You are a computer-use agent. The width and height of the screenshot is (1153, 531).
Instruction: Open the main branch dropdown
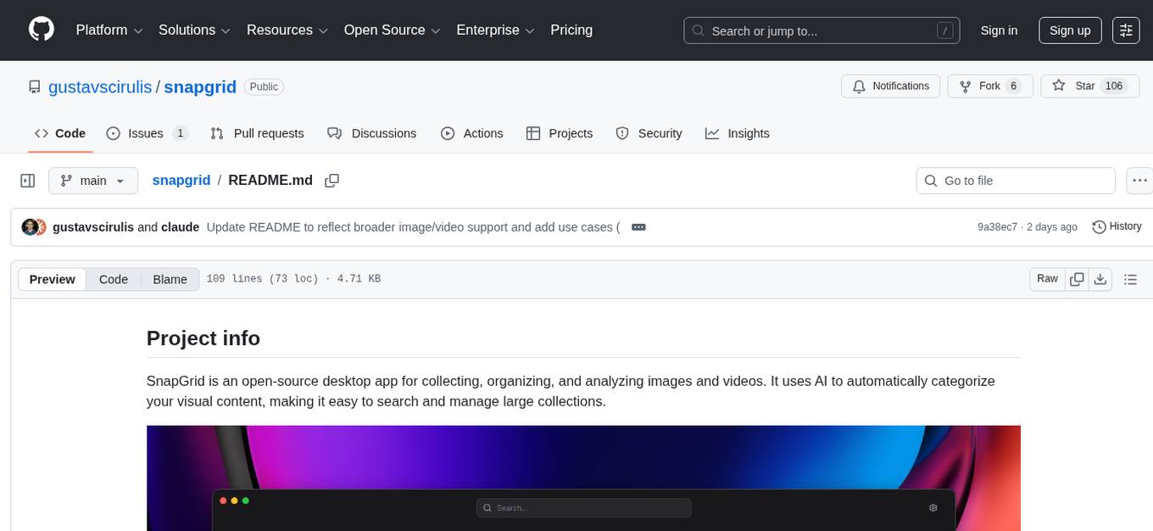[x=92, y=181]
